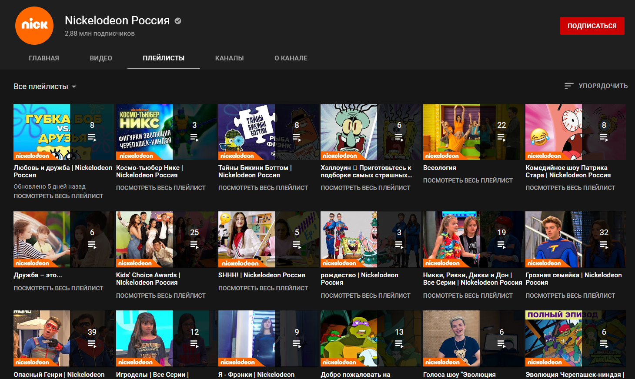
Task: Click the sort icon next to УПОРЯДОЧИТЬ
Action: [x=568, y=86]
